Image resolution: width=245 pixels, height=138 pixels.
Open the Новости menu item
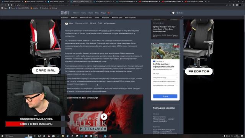tap(76, 13)
